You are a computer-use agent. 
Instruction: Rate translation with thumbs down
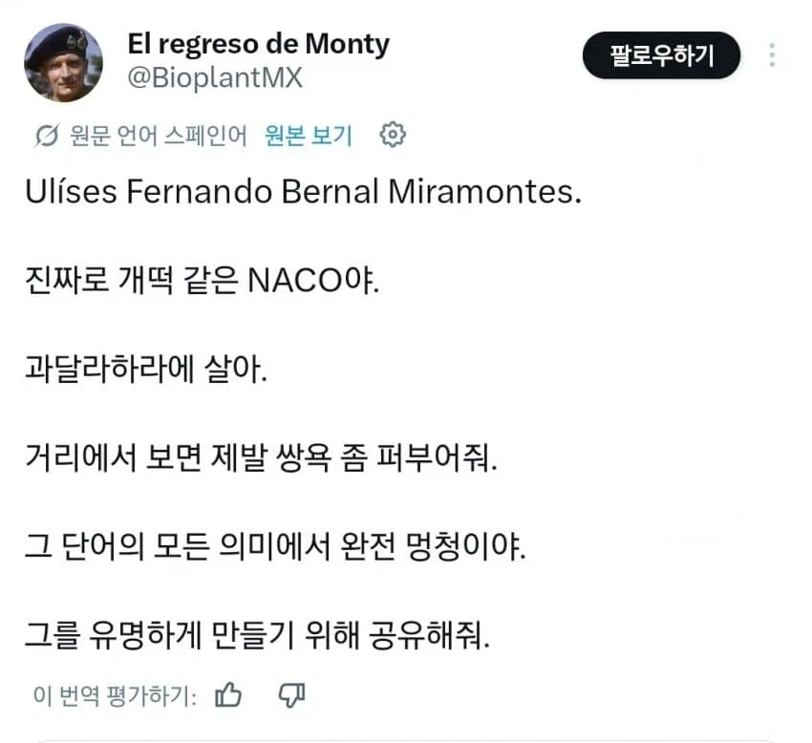[292, 695]
